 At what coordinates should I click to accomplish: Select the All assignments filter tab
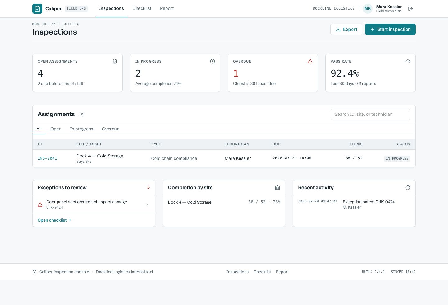pos(39,129)
